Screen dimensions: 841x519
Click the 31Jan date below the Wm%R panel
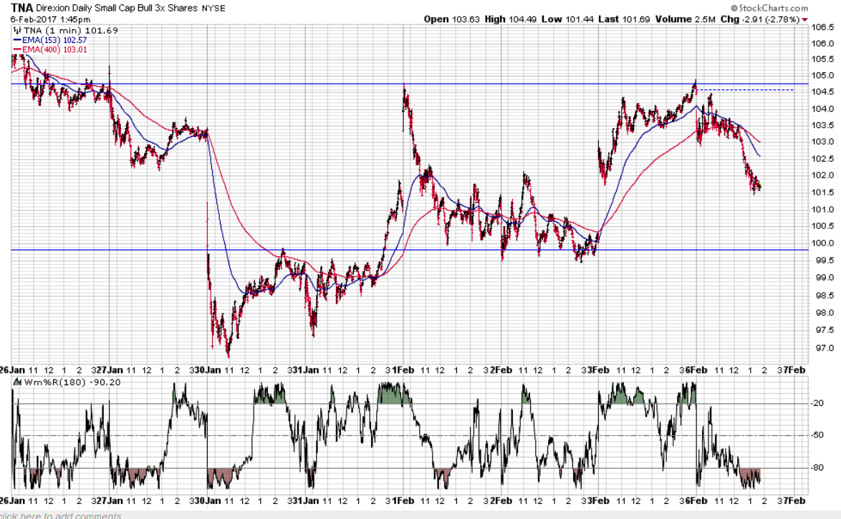tap(307, 501)
